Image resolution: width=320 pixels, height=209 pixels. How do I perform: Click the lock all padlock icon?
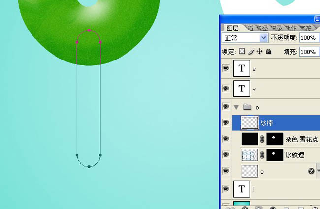coord(268,51)
